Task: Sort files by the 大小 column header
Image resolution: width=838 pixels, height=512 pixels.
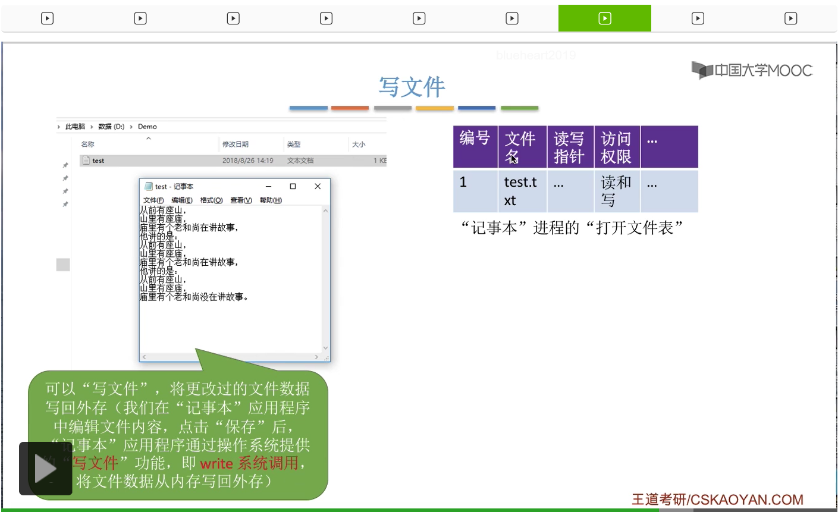Action: tap(359, 145)
